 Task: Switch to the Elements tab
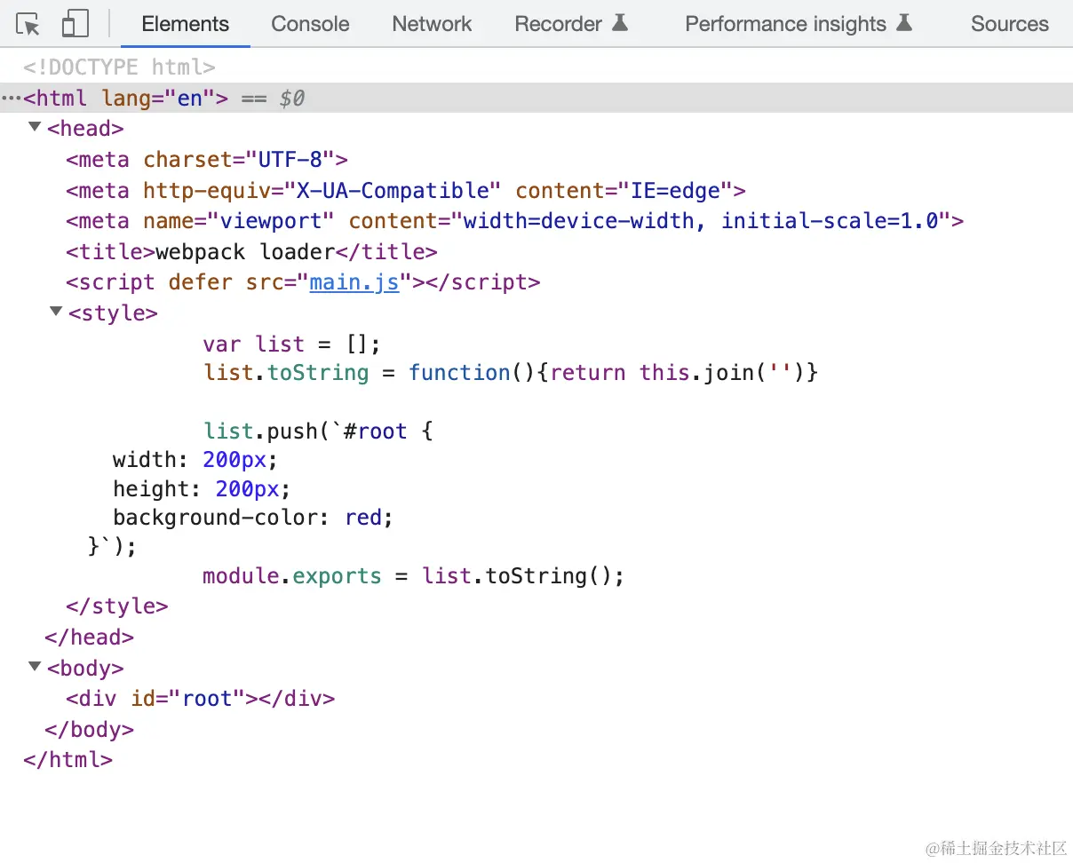[x=185, y=24]
